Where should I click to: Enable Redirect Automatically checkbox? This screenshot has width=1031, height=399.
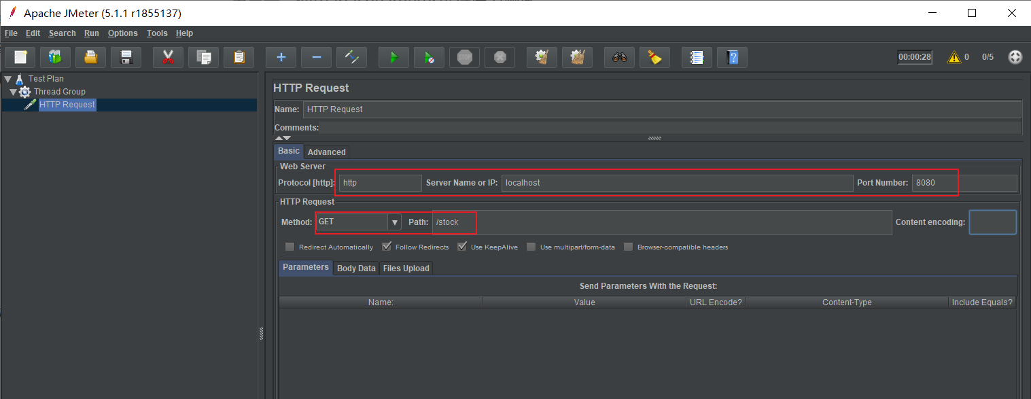pos(290,247)
